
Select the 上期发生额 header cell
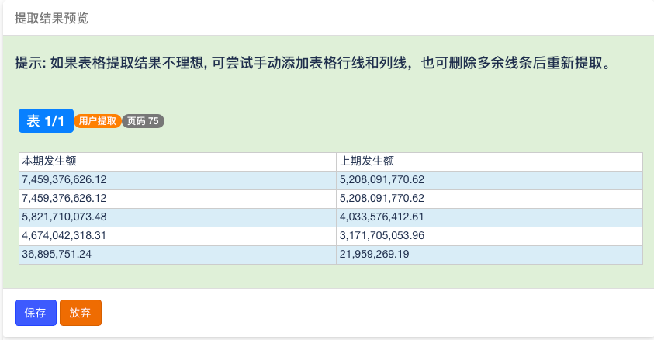[490, 161]
